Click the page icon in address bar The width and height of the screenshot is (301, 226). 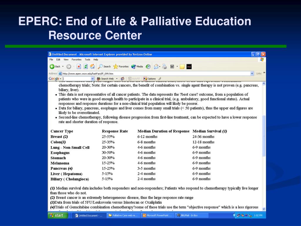click(60, 73)
